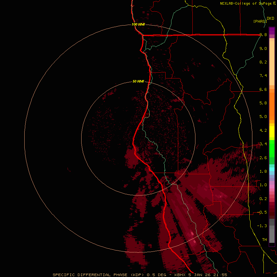277x277 pixels.
Task: Click the -1.3 scale value
Action: [262, 226]
